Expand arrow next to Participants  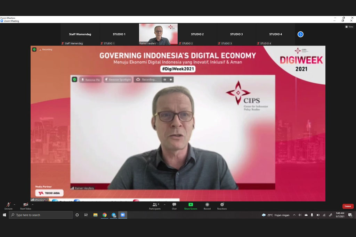click(164, 205)
